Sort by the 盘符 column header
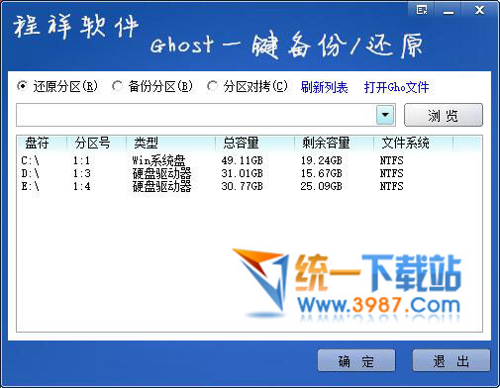500x388 pixels. 42,144
